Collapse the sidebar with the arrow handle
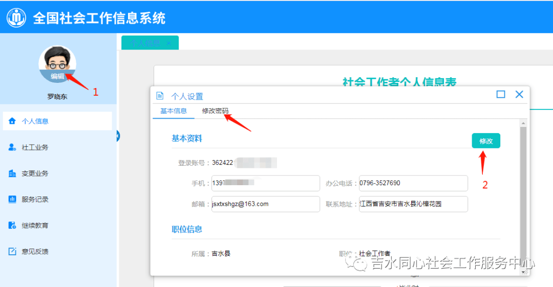 (118, 136)
